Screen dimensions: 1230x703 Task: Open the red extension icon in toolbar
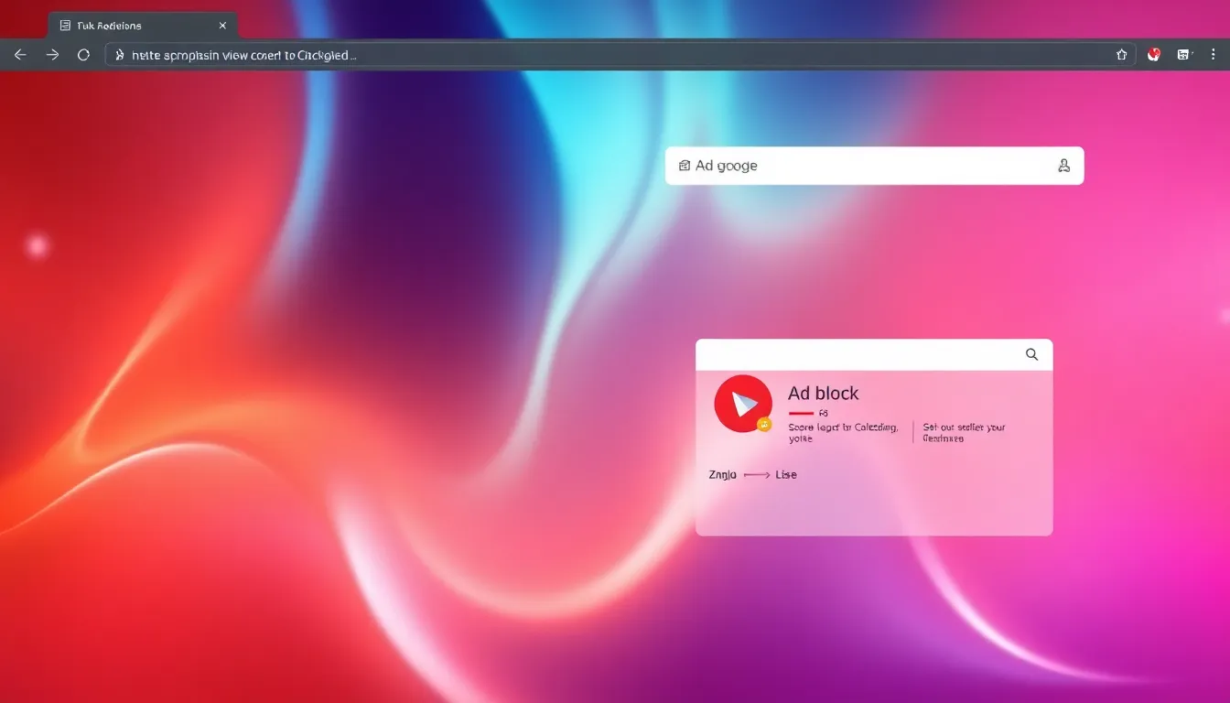(x=1154, y=55)
